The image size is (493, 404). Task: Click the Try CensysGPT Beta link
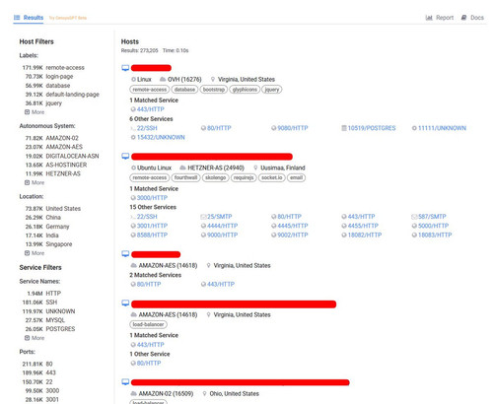tap(68, 18)
